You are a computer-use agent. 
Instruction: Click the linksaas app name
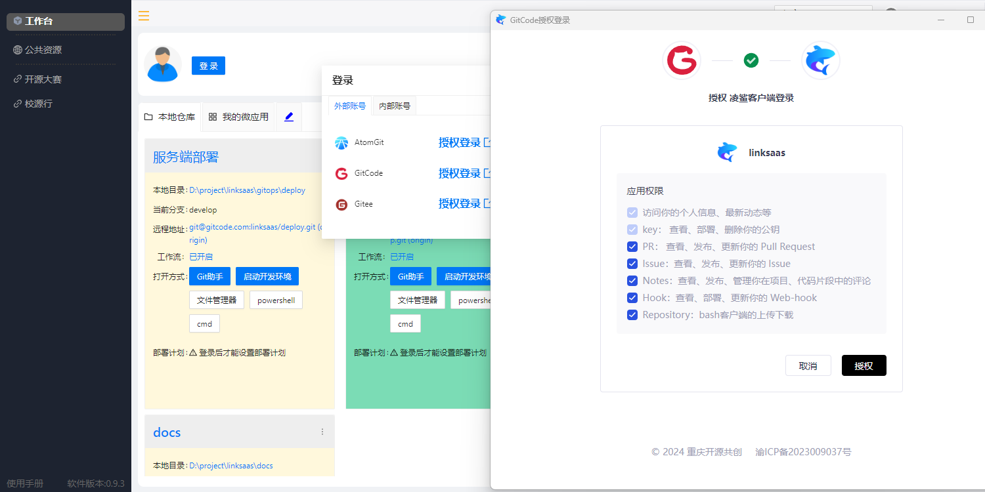[x=767, y=153]
